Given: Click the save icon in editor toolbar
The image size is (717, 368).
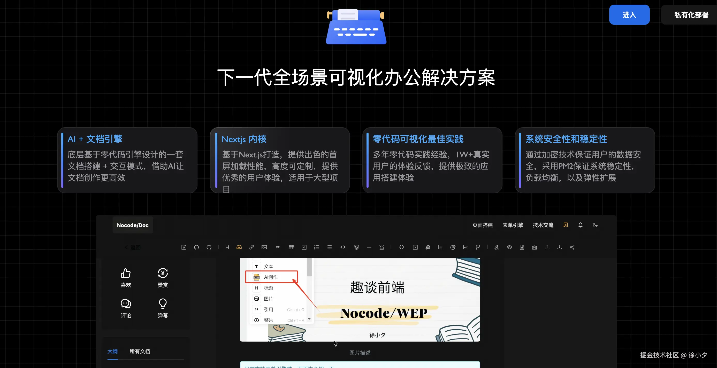Looking at the screenshot, I should pyautogui.click(x=184, y=247).
